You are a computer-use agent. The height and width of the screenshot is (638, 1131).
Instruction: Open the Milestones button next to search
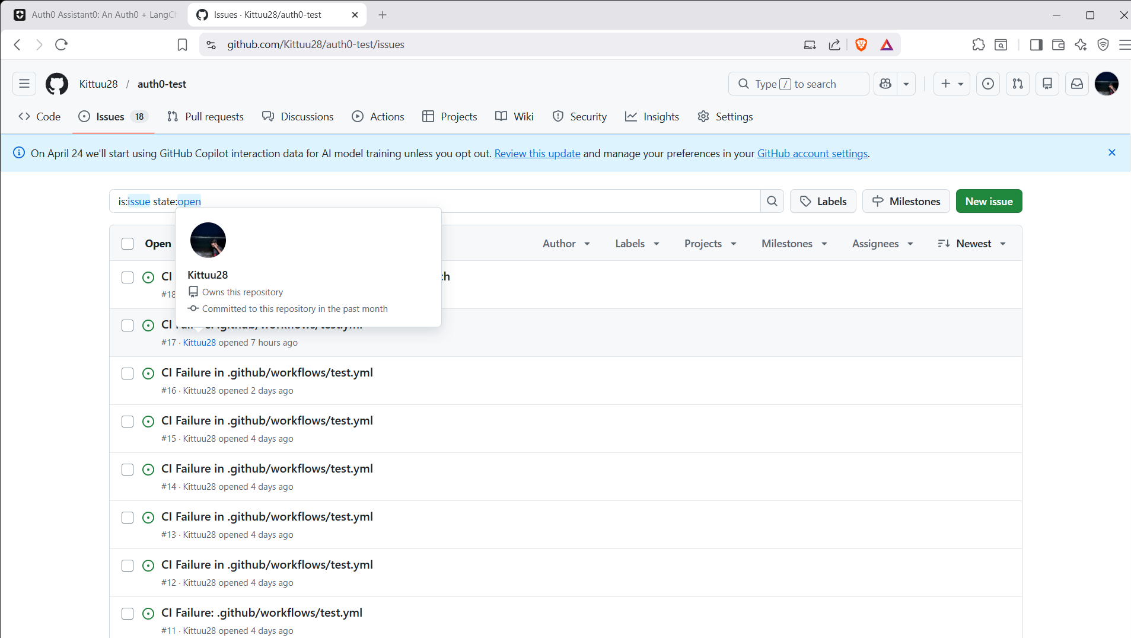point(906,202)
